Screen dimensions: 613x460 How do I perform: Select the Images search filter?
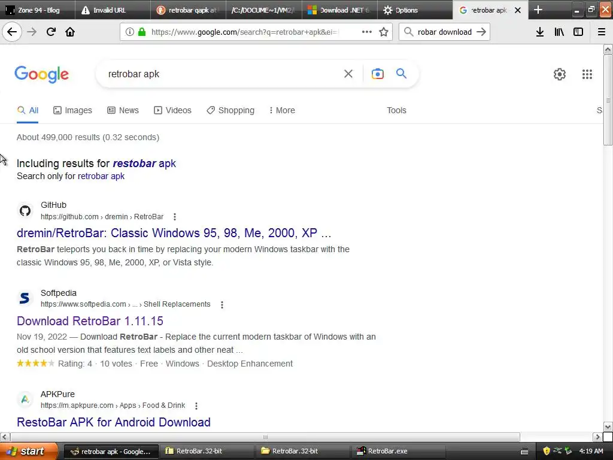72,110
